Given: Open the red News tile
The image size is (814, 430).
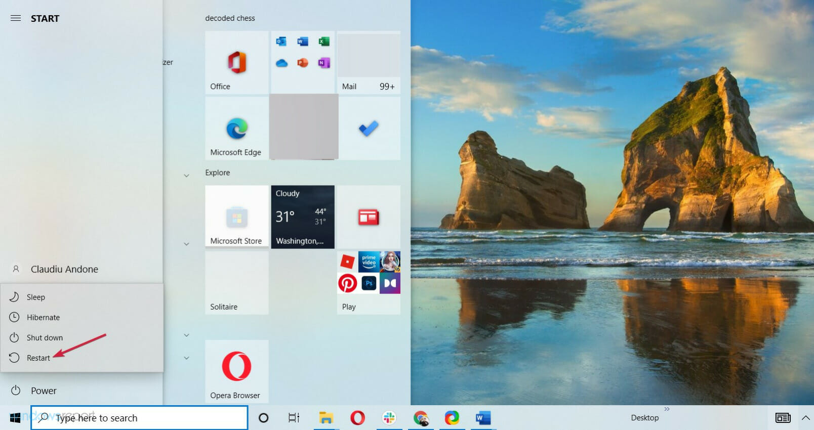Looking at the screenshot, I should [x=369, y=217].
